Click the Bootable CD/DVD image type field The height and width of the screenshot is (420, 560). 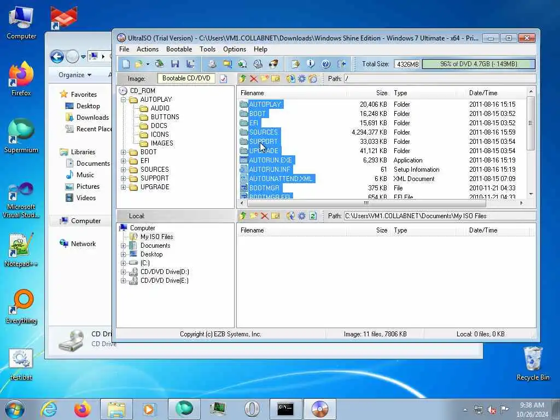coord(186,78)
